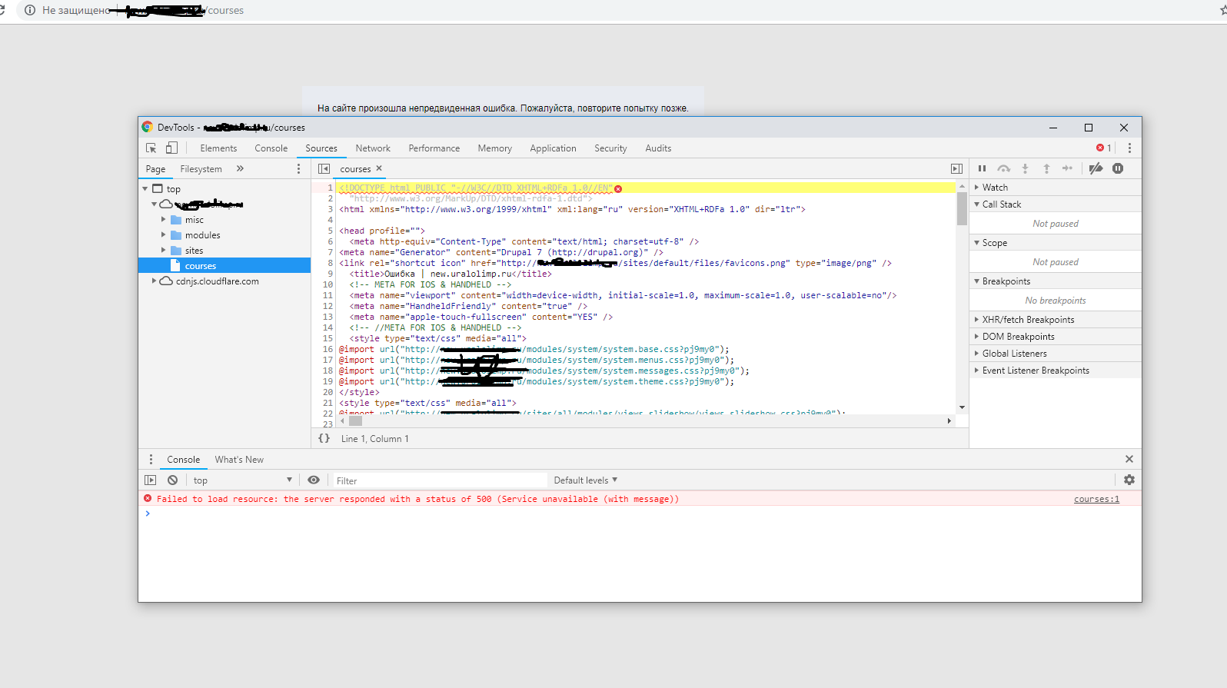The height and width of the screenshot is (688, 1227).
Task: Click the red error count badge
Action: click(1104, 148)
